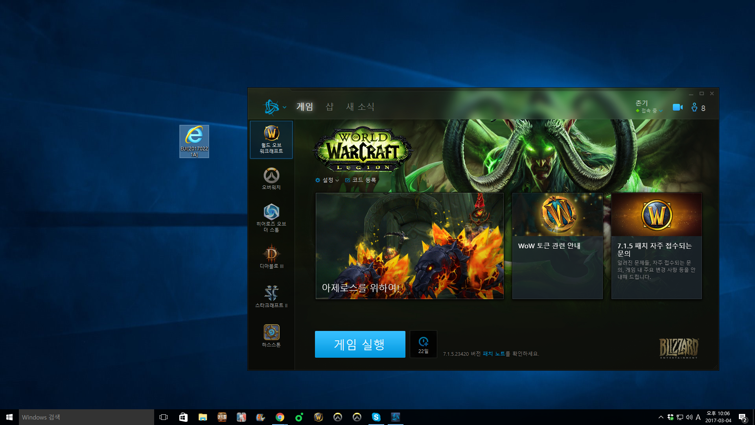Image resolution: width=755 pixels, height=425 pixels.
Task: Switch to the 게임 tab
Action: click(x=305, y=107)
